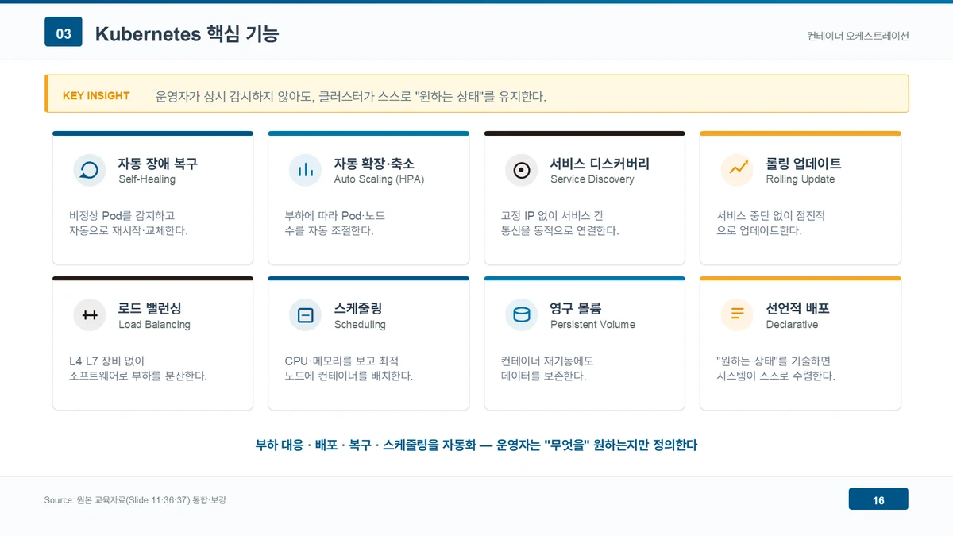
Task: Click the description '컨테이너 재기동에도'
Action: point(547,361)
